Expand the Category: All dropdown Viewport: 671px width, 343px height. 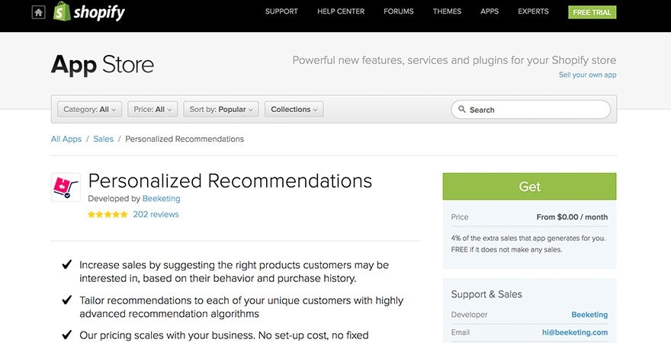point(90,110)
